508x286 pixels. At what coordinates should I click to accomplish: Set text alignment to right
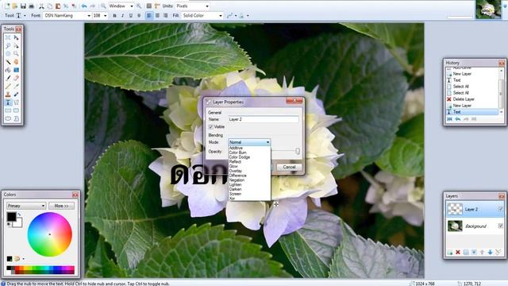click(x=166, y=16)
